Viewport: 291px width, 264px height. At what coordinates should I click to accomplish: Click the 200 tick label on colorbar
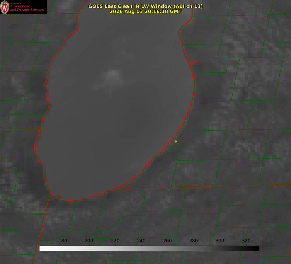tap(89, 241)
